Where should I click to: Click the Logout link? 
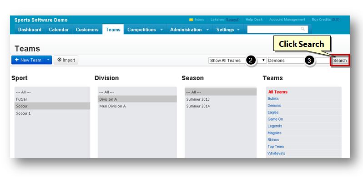point(232,20)
